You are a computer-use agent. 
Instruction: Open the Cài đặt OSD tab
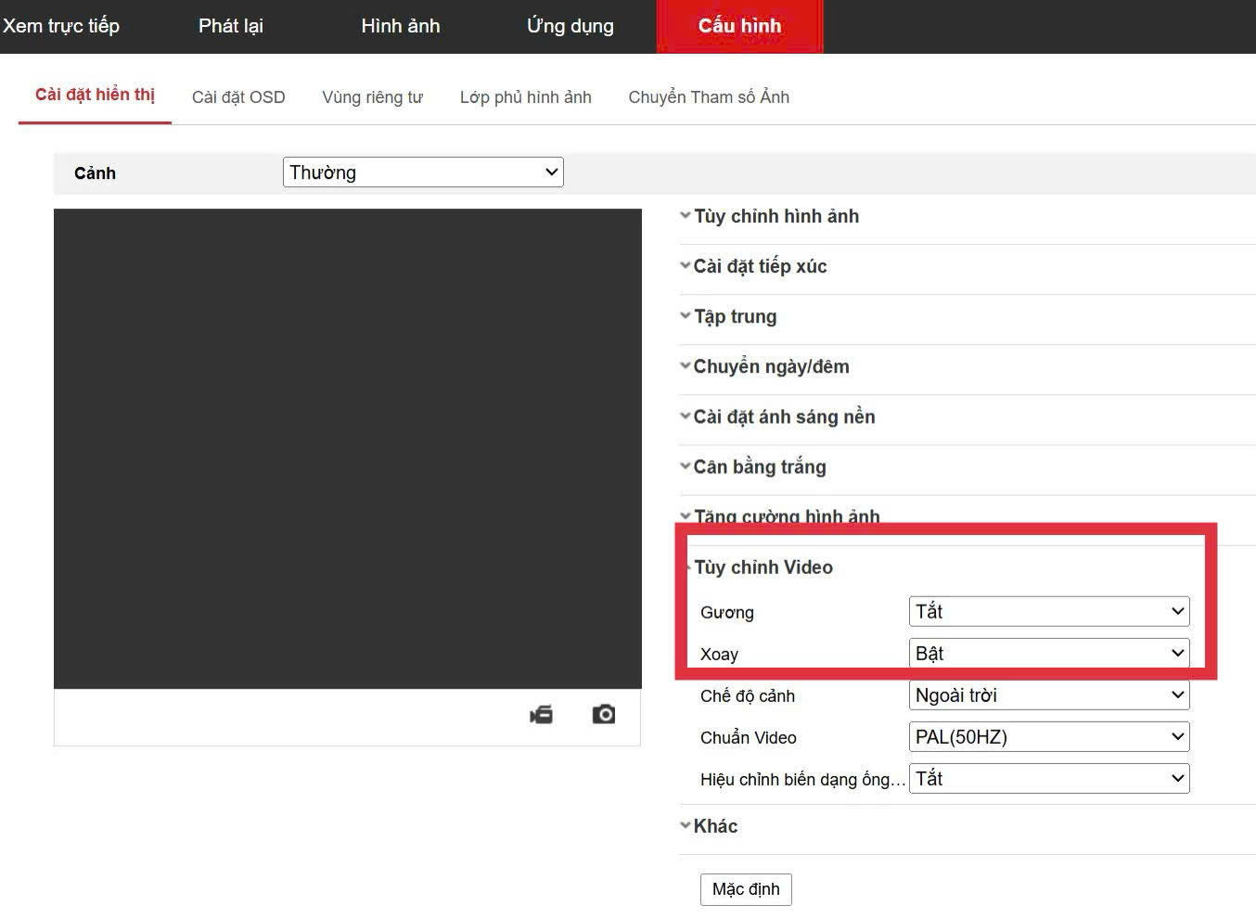pos(238,97)
